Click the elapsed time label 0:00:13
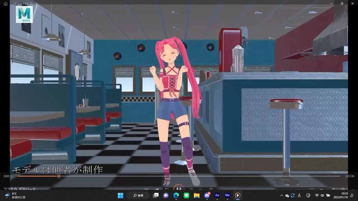358x201 pixels. point(8,176)
